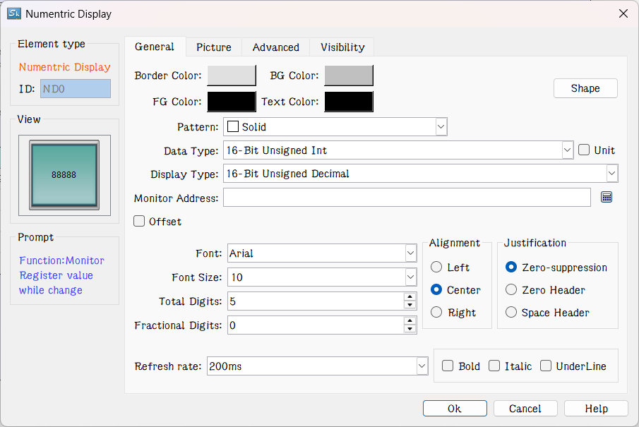Image resolution: width=639 pixels, height=427 pixels.
Task: Open the Display Type dropdown
Action: coord(611,174)
